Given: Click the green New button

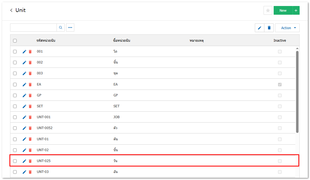Looking at the screenshot, I should [283, 10].
